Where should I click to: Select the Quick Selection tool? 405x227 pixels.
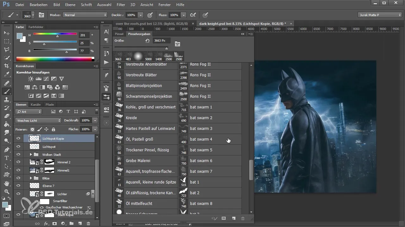7,58
